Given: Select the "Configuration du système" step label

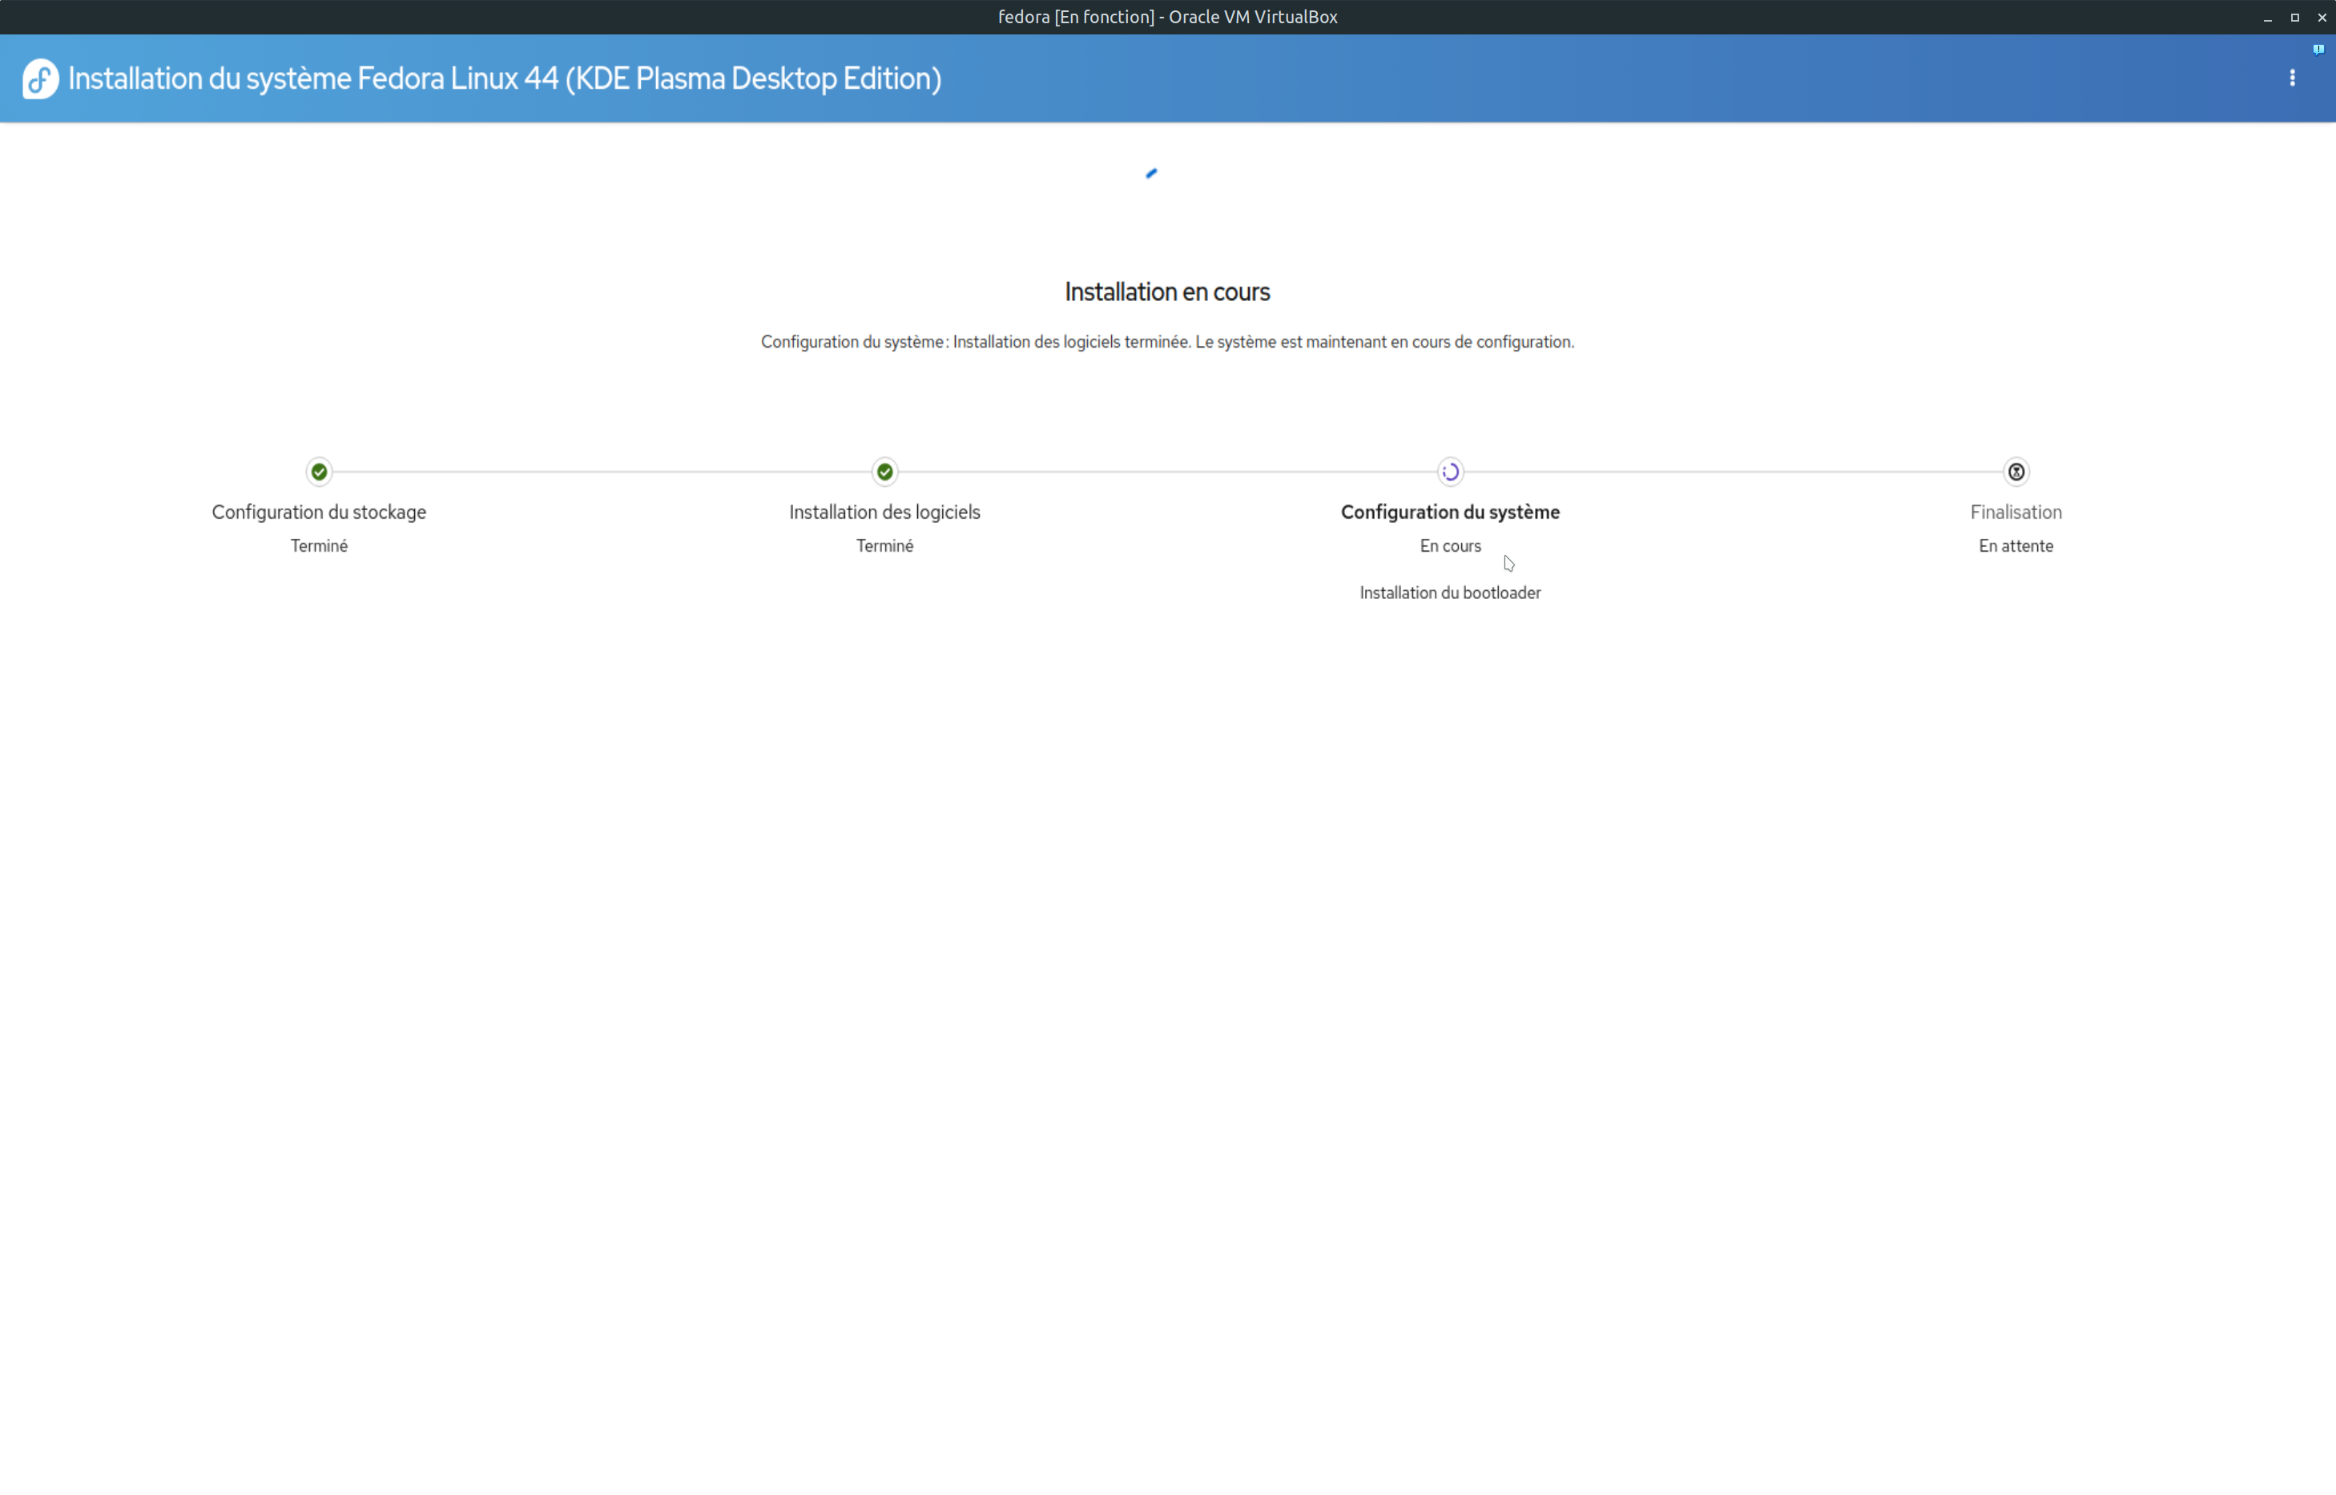Looking at the screenshot, I should (x=1451, y=512).
